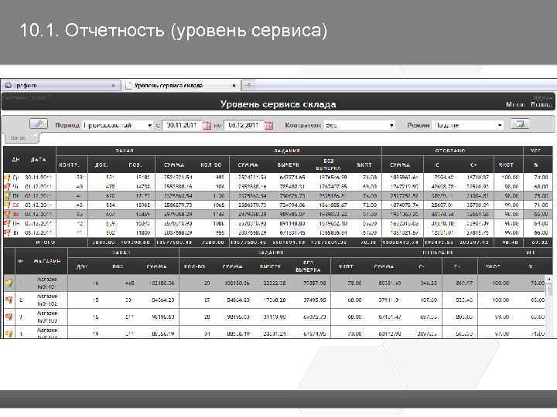Image resolution: width=557 pixels, height=417 pixels.
Task: Open the Период dropdown
Action: pyautogui.click(x=118, y=125)
